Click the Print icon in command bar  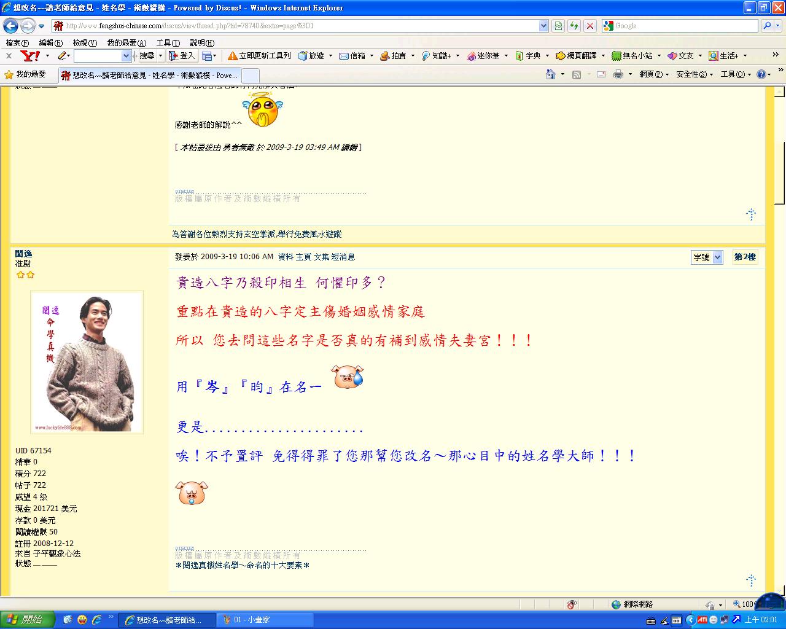(618, 74)
